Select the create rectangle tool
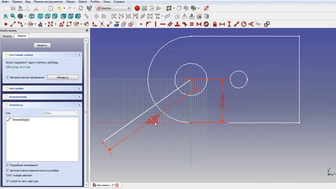 [69, 24]
